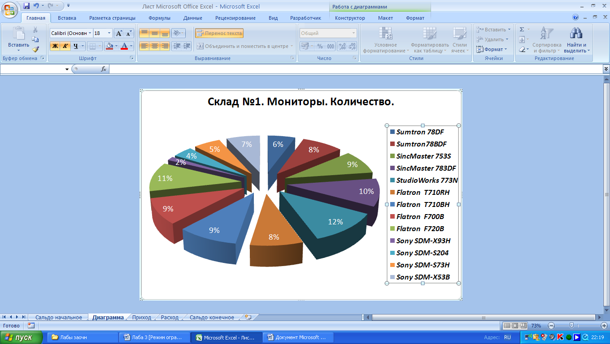Switch to Конструктор chart tools tab
The height and width of the screenshot is (344, 610).
350,18
